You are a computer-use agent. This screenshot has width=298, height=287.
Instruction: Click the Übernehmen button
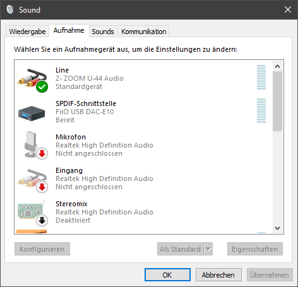pos(270,274)
